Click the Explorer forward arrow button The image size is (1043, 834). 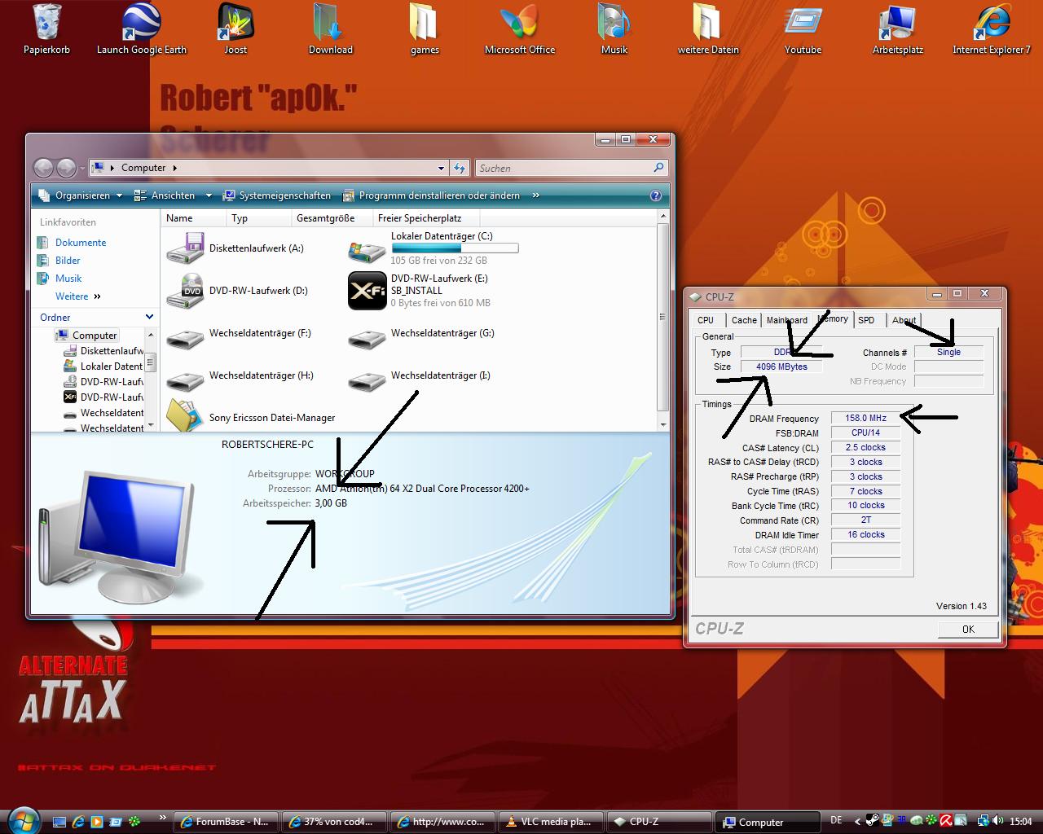(x=66, y=168)
